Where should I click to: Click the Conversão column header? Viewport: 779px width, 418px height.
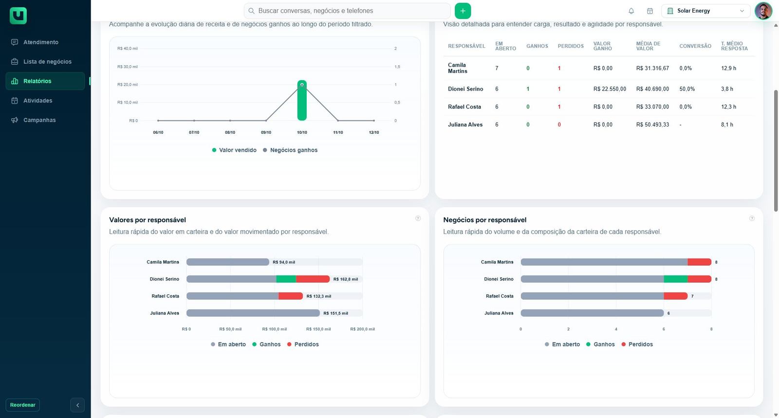pyautogui.click(x=695, y=46)
